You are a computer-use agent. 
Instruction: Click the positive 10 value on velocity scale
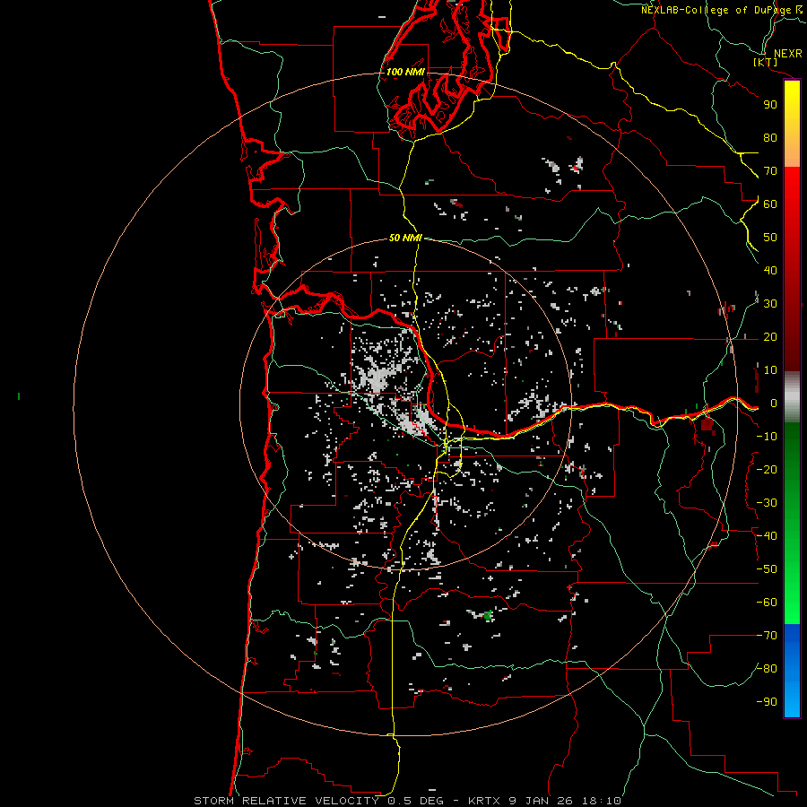(x=770, y=370)
